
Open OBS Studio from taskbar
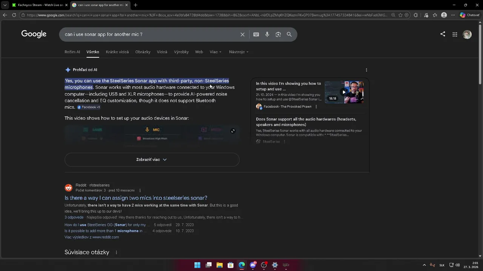[264, 265]
